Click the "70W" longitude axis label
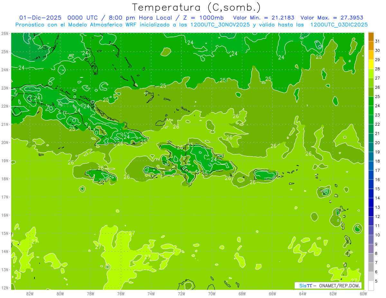Viewport: 386px width, 298px height. [212, 293]
